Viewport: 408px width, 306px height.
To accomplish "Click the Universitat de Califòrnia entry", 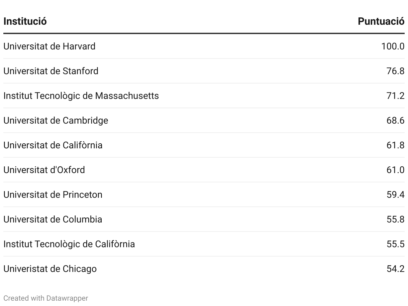I will [53, 145].
